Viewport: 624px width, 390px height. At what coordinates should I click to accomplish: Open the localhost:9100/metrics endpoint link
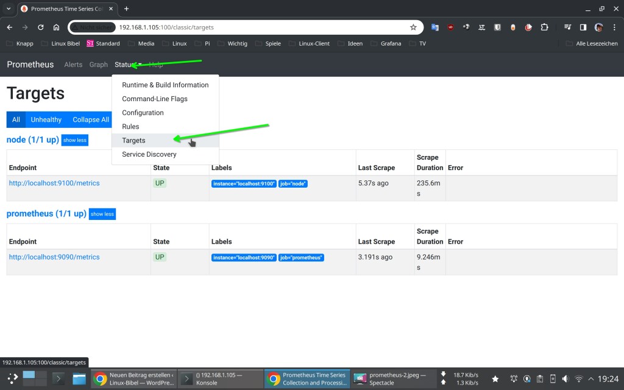pos(54,183)
